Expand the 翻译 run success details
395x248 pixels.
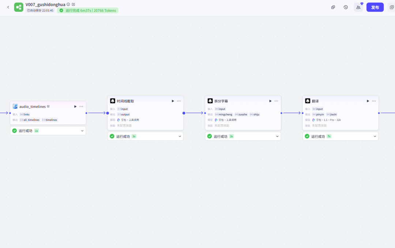coord(375,136)
